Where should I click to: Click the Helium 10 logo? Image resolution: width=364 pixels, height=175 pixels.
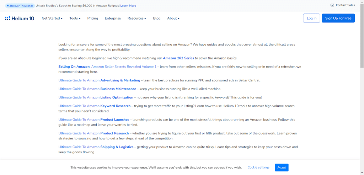click(x=20, y=18)
